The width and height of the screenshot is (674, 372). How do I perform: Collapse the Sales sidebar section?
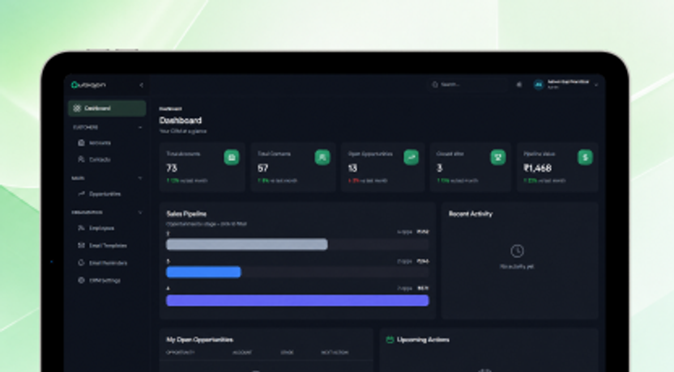pos(140,178)
